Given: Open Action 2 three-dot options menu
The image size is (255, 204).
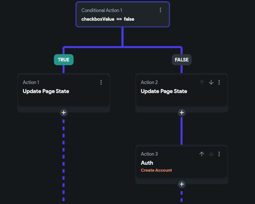Looking at the screenshot, I should [x=219, y=83].
